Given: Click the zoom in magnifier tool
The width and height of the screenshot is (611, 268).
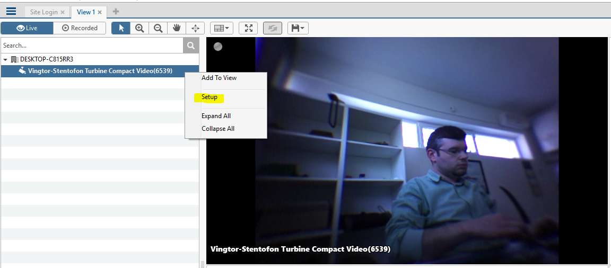Looking at the screenshot, I should click(139, 28).
